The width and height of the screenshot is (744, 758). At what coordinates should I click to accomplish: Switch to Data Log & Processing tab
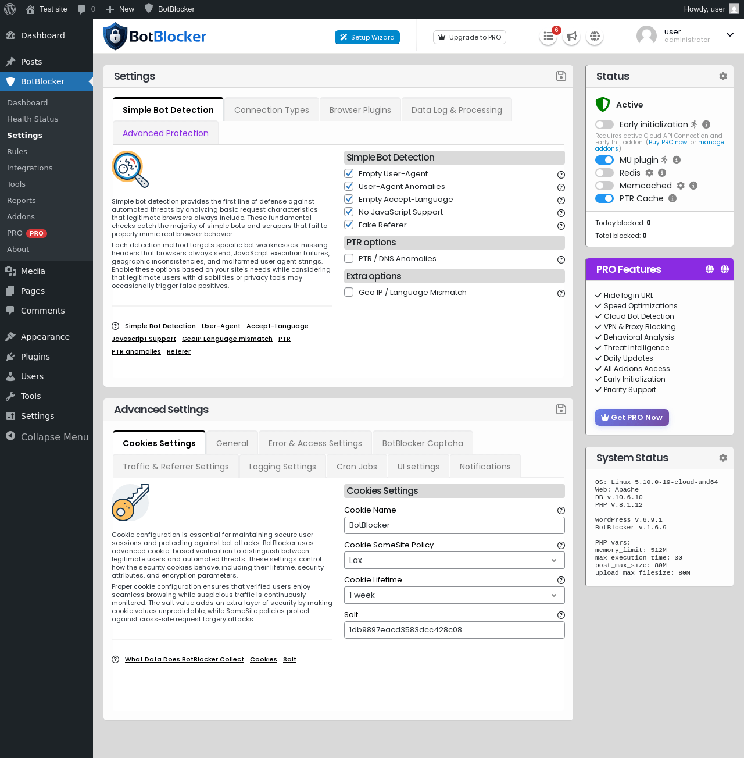click(457, 110)
